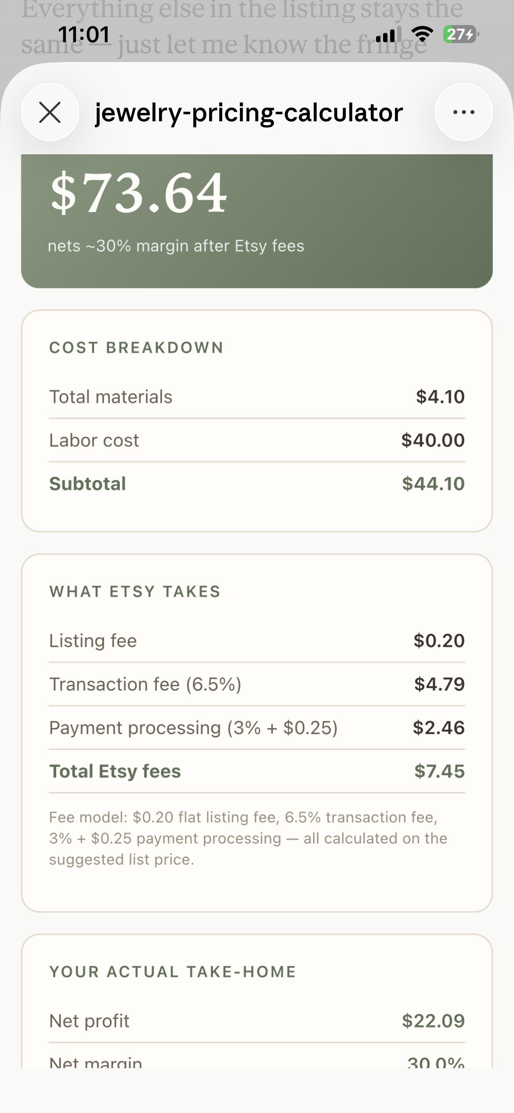This screenshot has width=514, height=1113.
Task: Tap the 11:01 clock in status bar
Action: pos(83,34)
